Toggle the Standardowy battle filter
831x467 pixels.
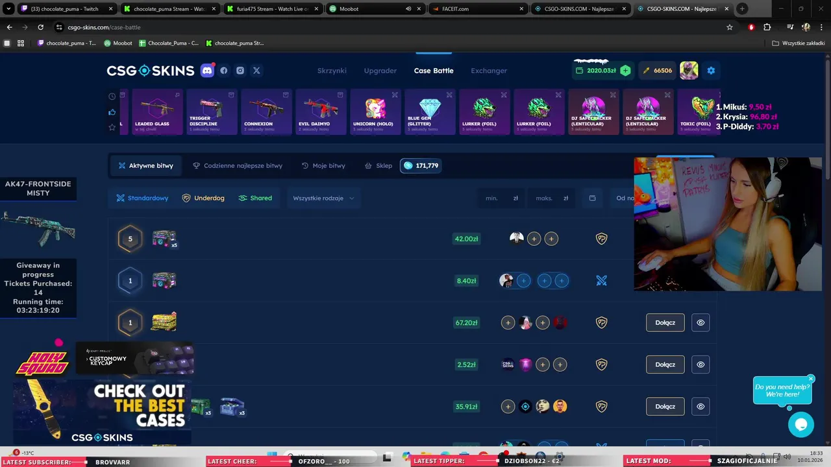click(x=142, y=198)
